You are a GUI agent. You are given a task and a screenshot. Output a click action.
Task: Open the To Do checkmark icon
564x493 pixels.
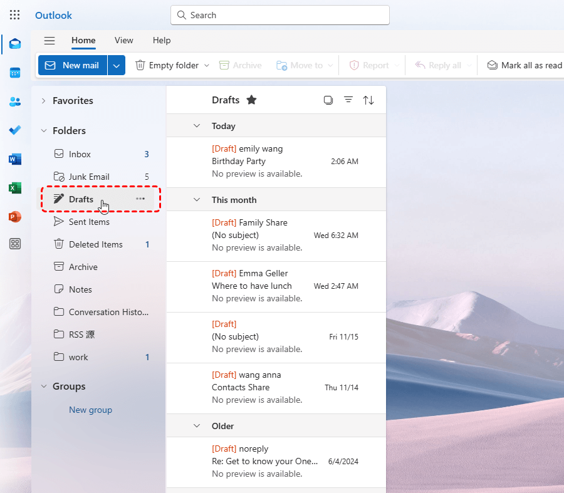(x=15, y=130)
